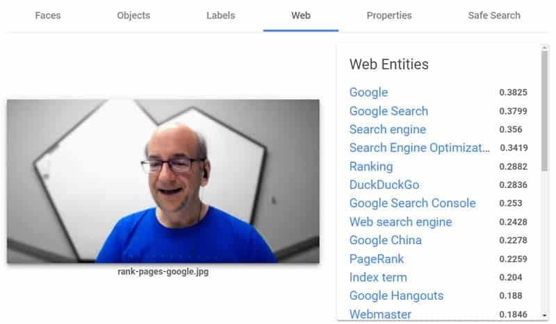Click the scrollbar down arrow
Screen dimensions: 556x324
point(544,315)
